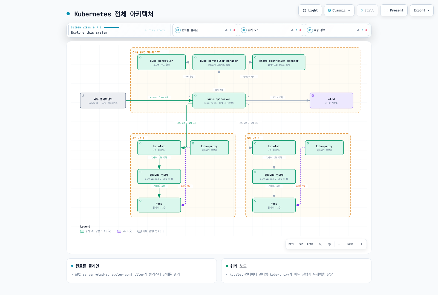
Task: Click the code icon on cloud-controller-manager
Action: tap(255, 57)
